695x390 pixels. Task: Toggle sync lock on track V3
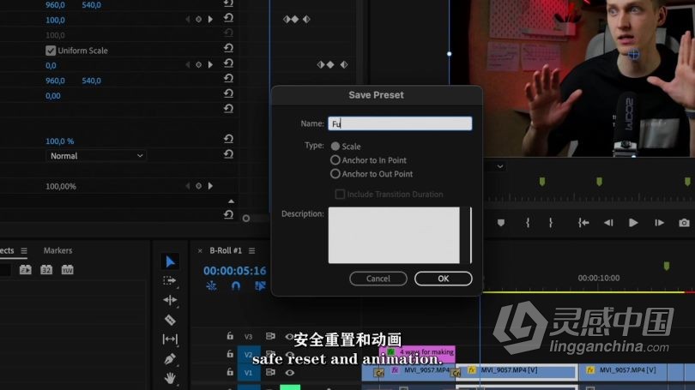[270, 336]
